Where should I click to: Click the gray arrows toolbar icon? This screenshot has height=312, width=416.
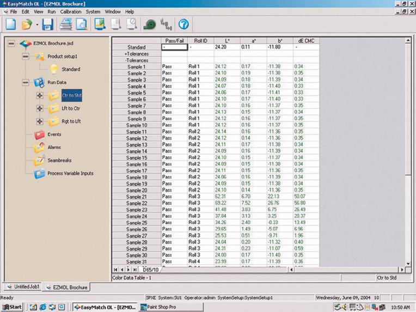[166, 25]
